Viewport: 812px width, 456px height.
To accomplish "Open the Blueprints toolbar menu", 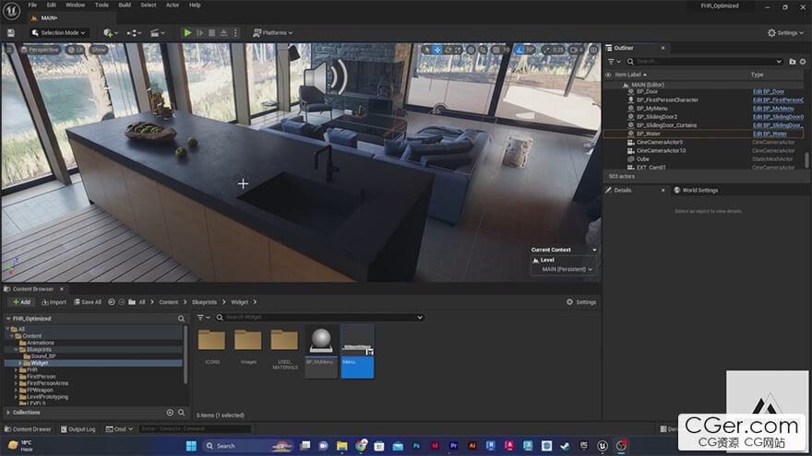I will point(134,32).
